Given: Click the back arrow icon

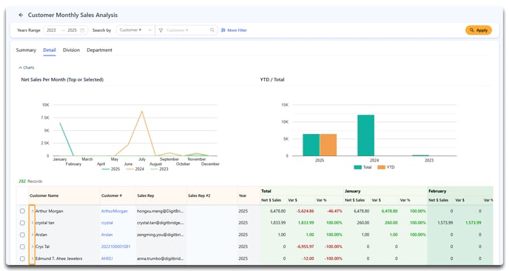Looking at the screenshot, I should click(21, 15).
